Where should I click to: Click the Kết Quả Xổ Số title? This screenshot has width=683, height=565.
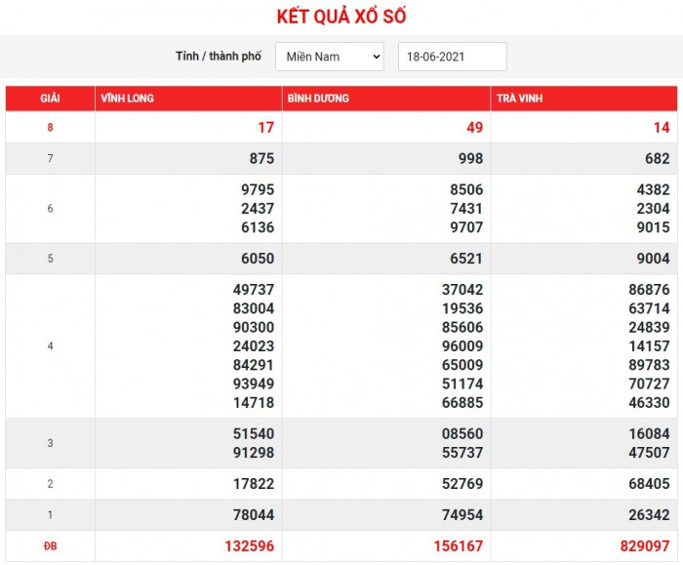[341, 17]
